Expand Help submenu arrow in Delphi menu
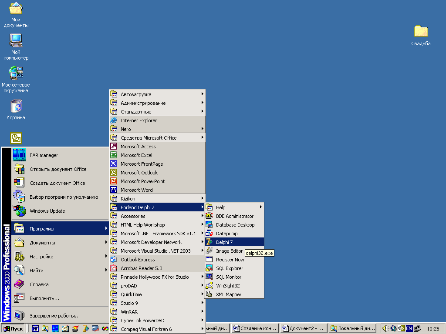446x334 pixels. click(x=260, y=207)
